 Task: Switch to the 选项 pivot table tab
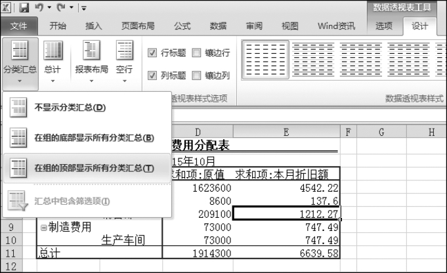[x=384, y=26]
